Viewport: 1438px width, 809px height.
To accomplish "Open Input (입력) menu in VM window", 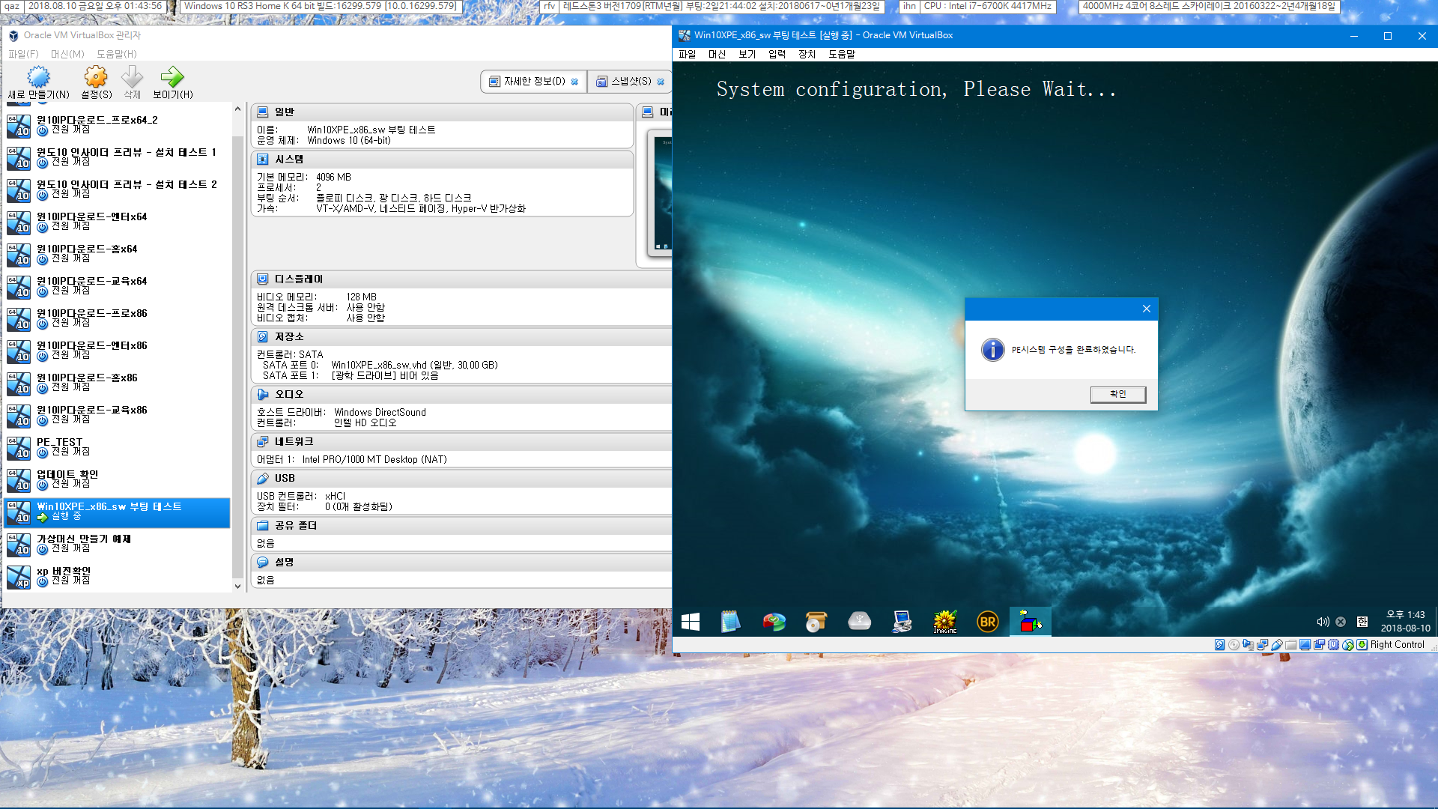I will click(777, 54).
